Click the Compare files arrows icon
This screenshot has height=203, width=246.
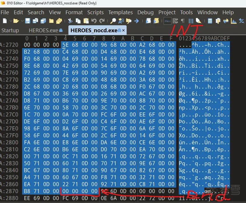pos(226,21)
